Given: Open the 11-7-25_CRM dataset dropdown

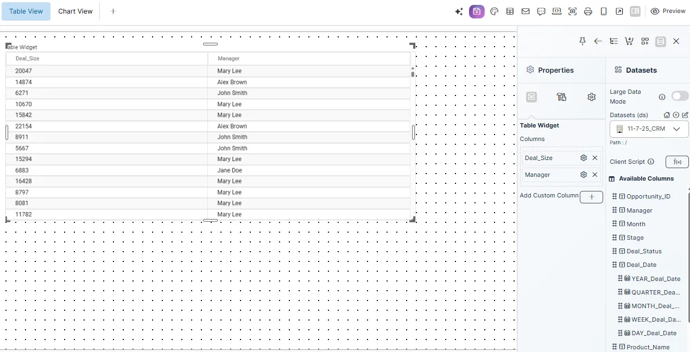Looking at the screenshot, I should point(649,129).
